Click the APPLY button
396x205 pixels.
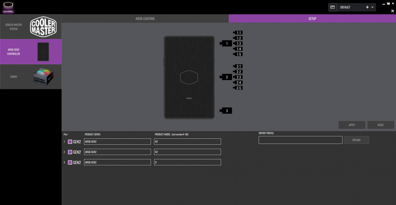point(352,125)
